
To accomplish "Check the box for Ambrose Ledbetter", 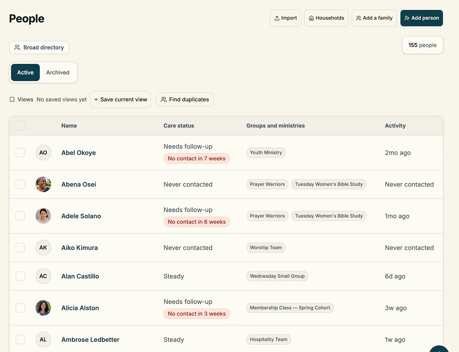I will pos(20,339).
